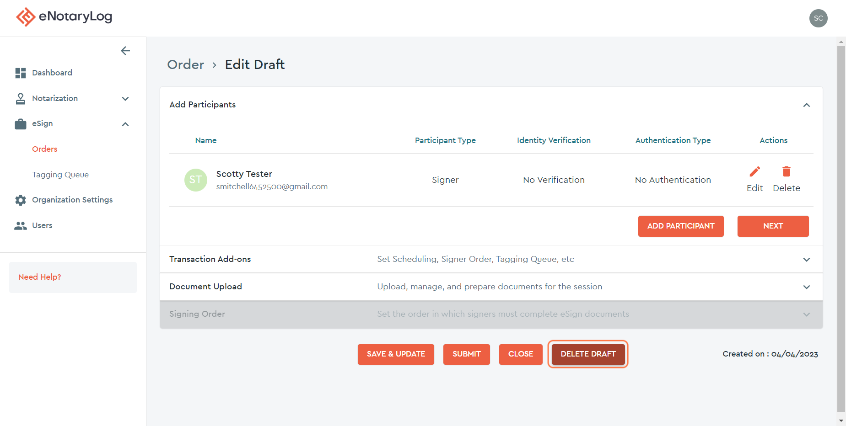
Task: Click the Name column header
Action: 206,140
